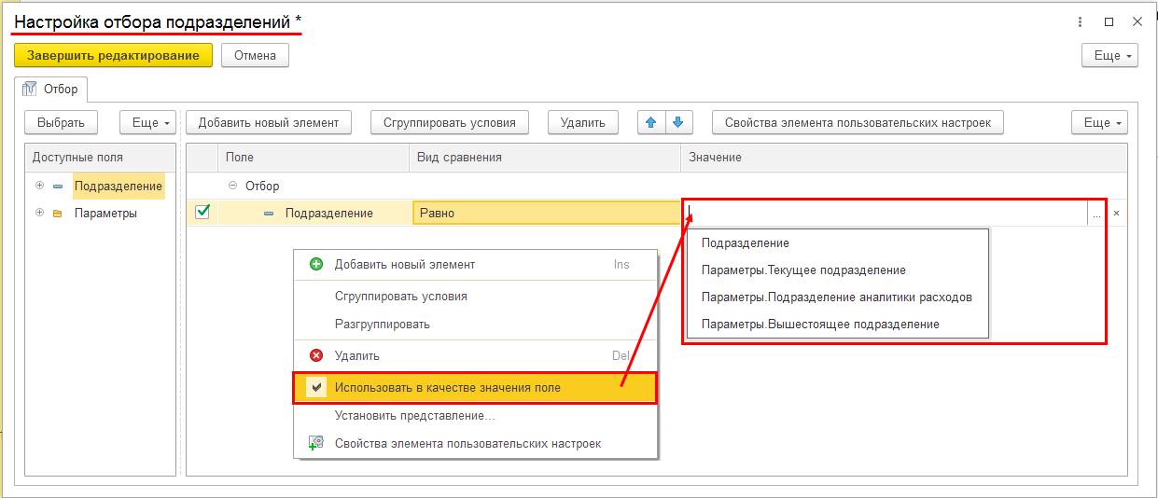Click Завершить редактирование button
Screen dimensions: 1158x498
[x=113, y=55]
